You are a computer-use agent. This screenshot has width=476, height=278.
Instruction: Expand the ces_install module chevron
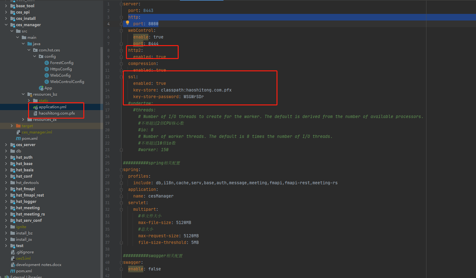6,19
